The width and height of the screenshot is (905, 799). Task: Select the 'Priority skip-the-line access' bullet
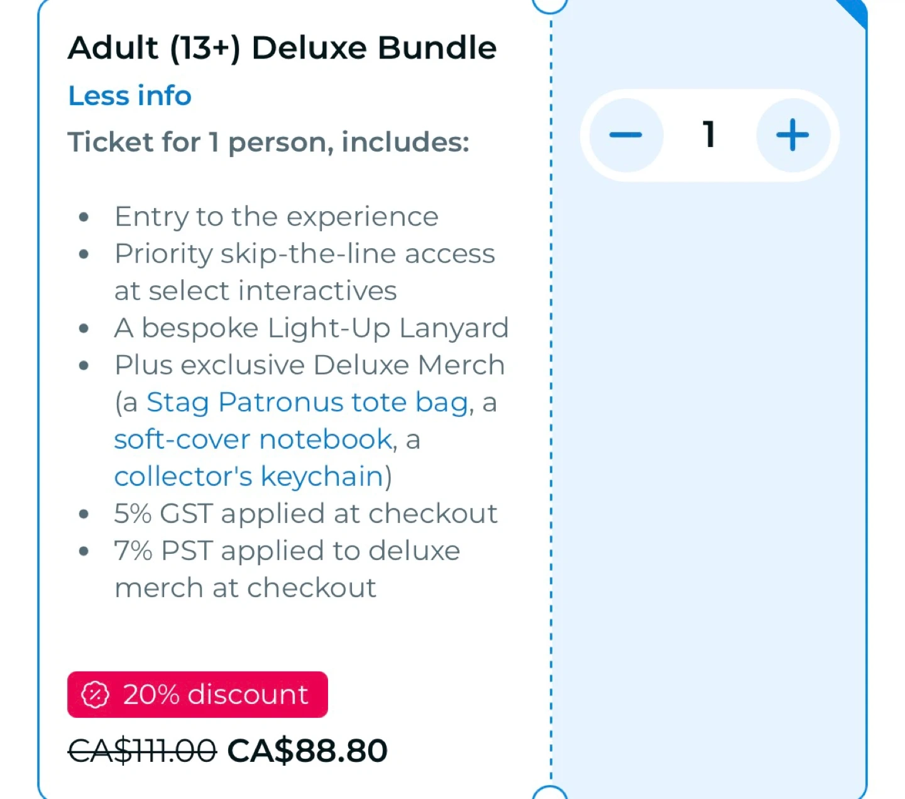pyautogui.click(x=305, y=254)
